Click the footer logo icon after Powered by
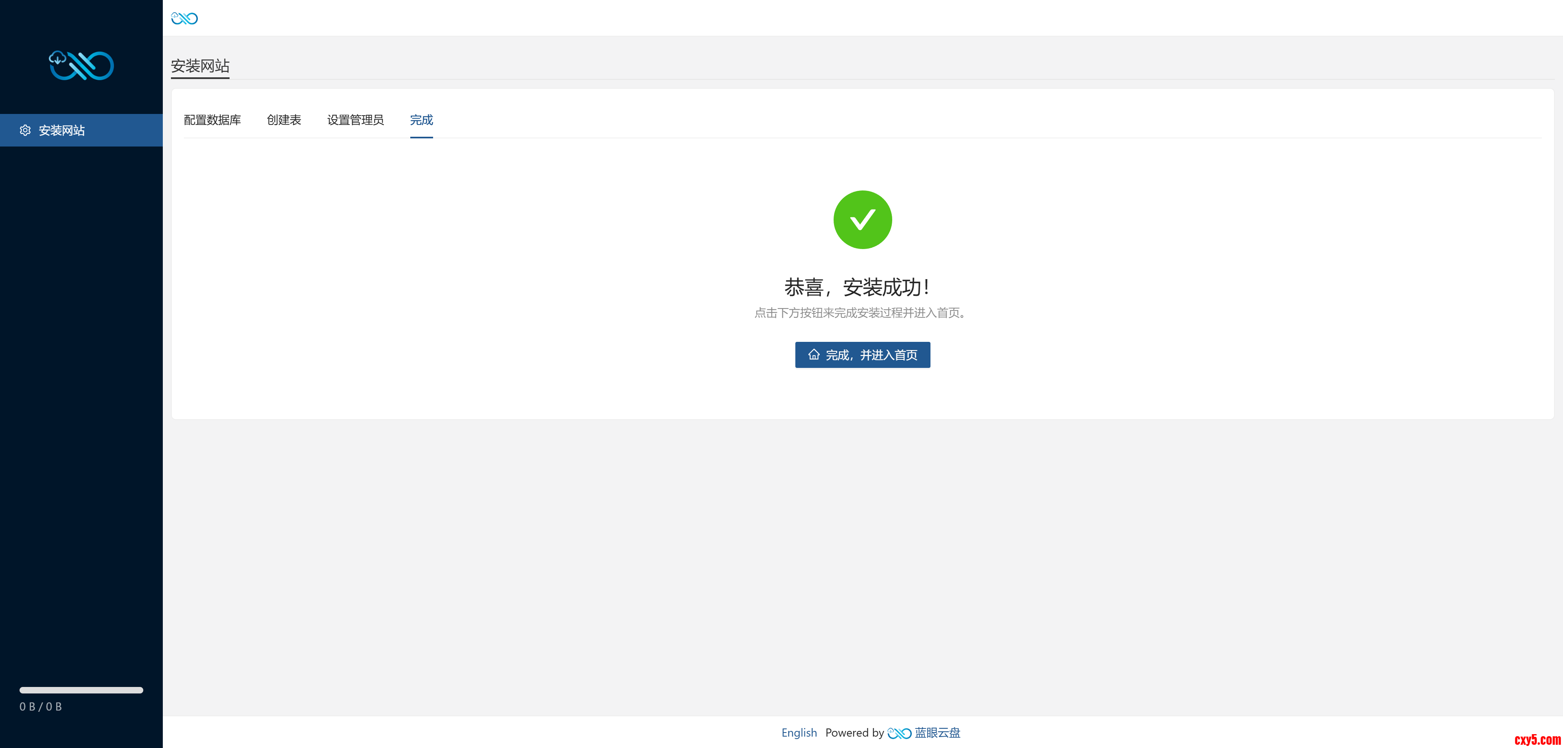1563x748 pixels. pyautogui.click(x=899, y=733)
